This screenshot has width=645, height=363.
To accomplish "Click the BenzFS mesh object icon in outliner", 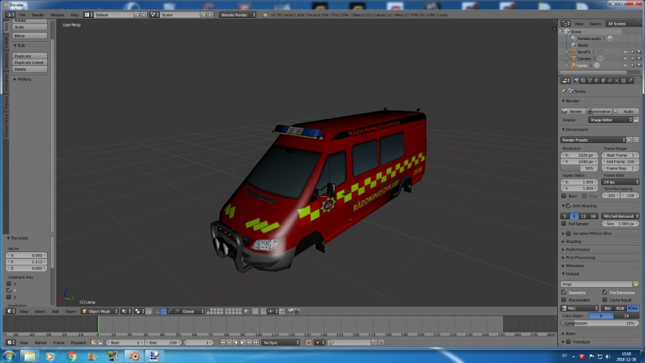I will (574, 52).
